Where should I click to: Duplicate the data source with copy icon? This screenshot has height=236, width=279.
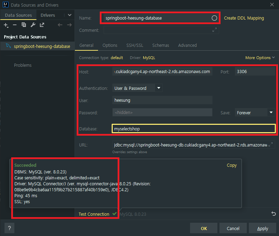[x=24, y=25]
